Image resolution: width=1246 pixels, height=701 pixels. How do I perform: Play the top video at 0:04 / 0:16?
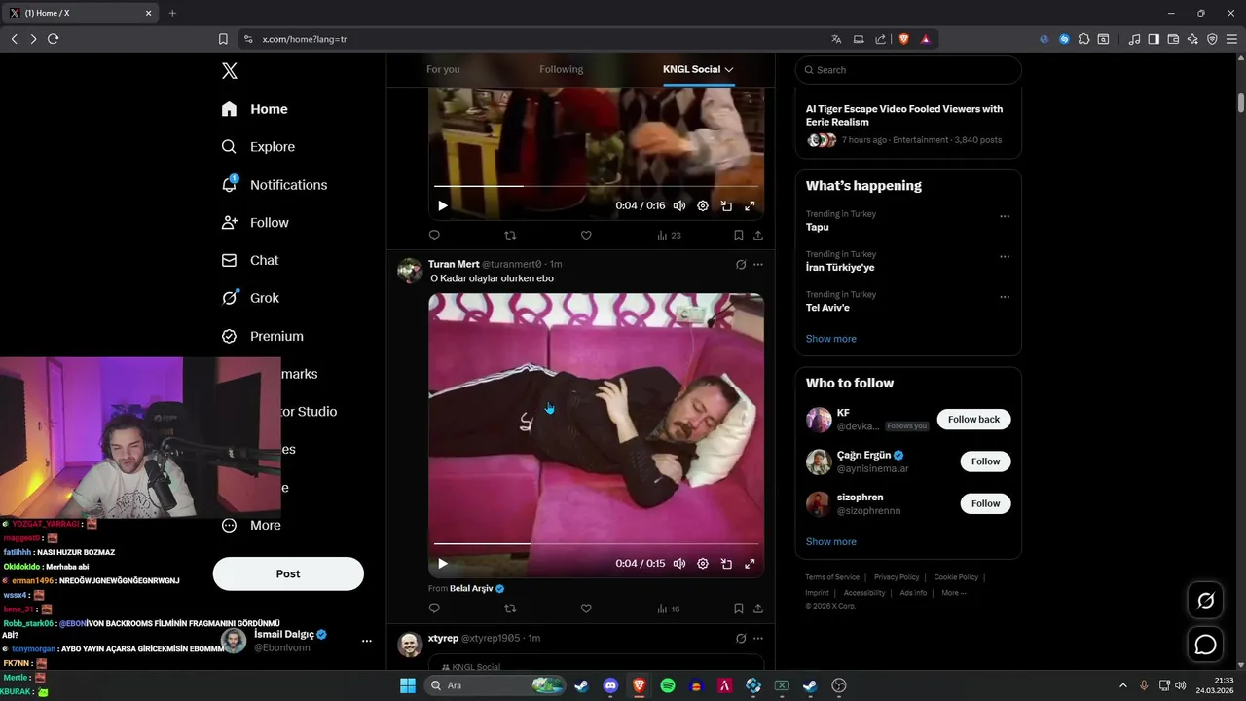pyautogui.click(x=443, y=205)
